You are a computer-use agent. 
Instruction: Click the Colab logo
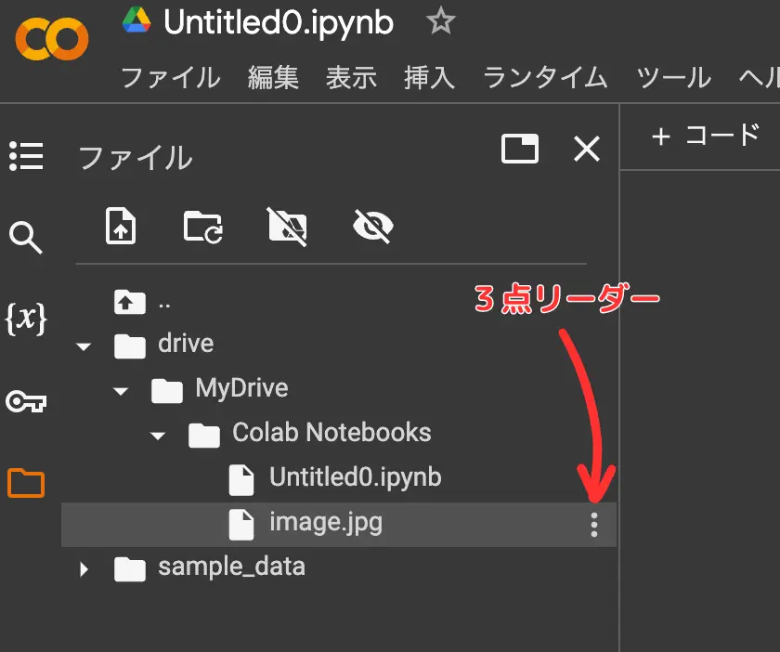[x=51, y=40]
